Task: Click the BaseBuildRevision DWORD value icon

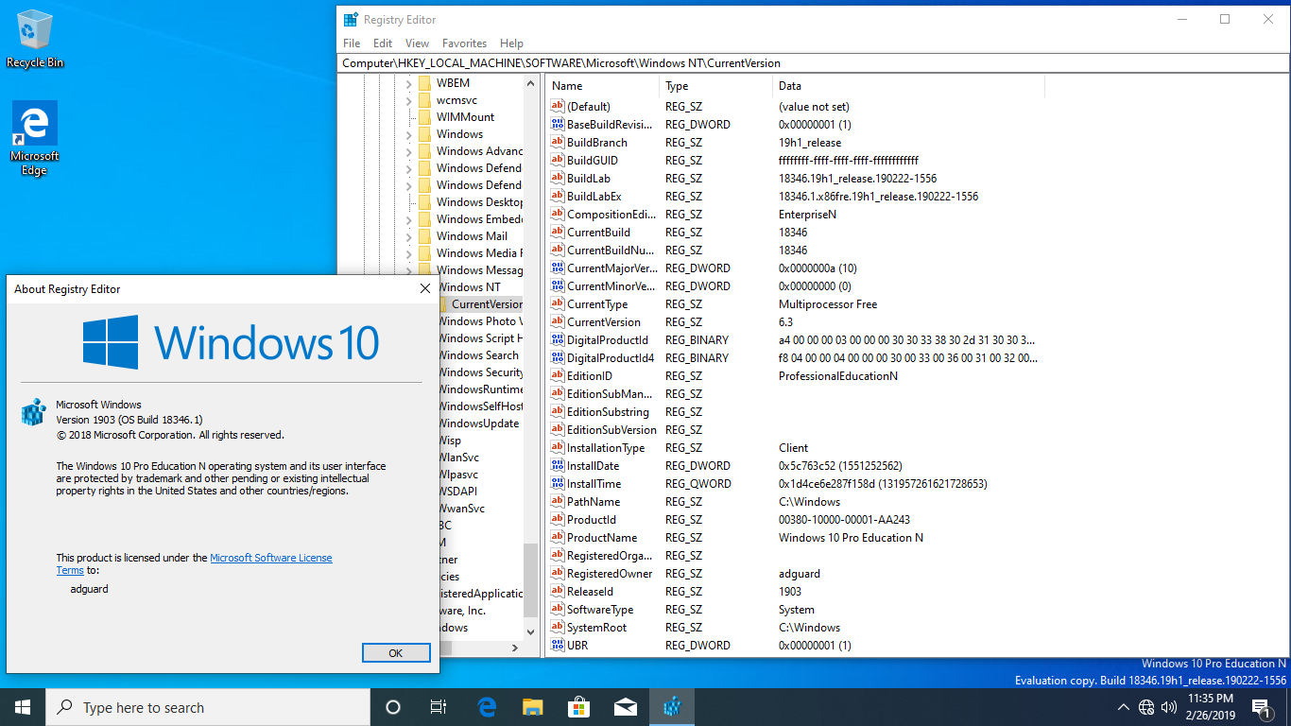Action: point(557,125)
